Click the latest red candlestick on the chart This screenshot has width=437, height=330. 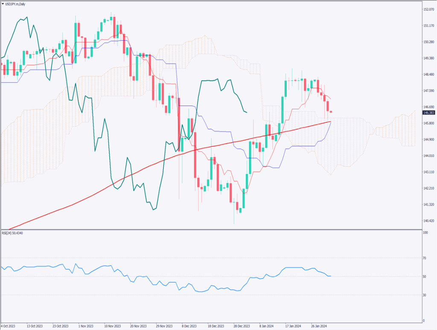click(x=331, y=112)
